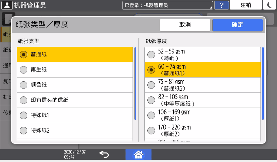Screen dimensions: 277x162
Task: Open the 已登录 logged-in user dropdown
Action: [167, 5]
